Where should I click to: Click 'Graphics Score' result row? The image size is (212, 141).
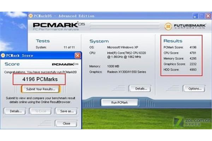pos(180,64)
